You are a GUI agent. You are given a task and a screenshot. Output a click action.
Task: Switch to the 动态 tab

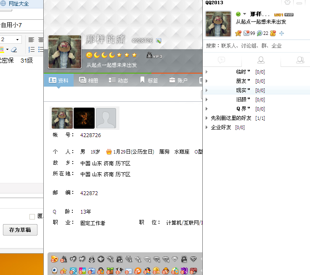tap(119, 80)
